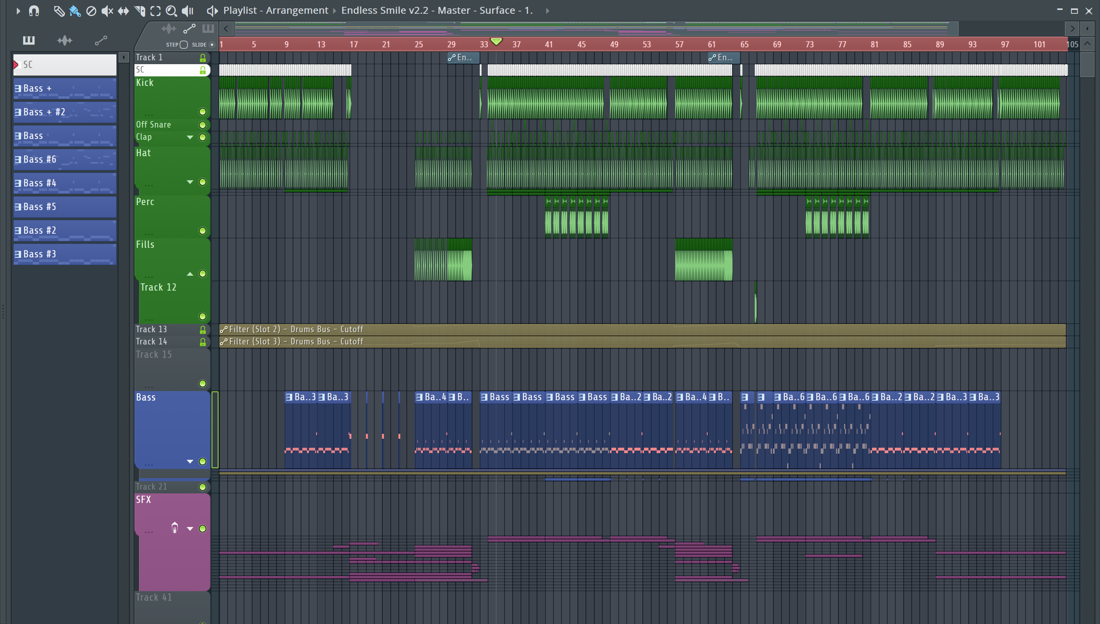The height and width of the screenshot is (624, 1100).
Task: Select the Mute tool speaker icon
Action: click(x=107, y=10)
